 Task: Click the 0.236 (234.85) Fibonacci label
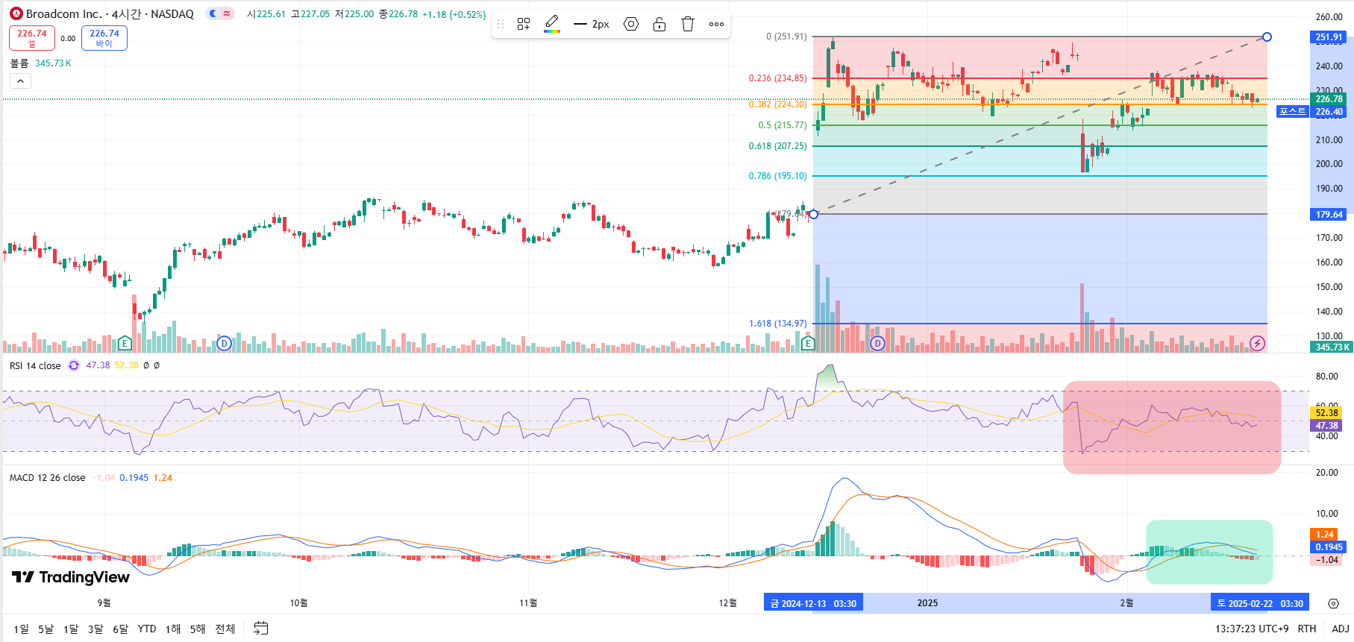(777, 78)
